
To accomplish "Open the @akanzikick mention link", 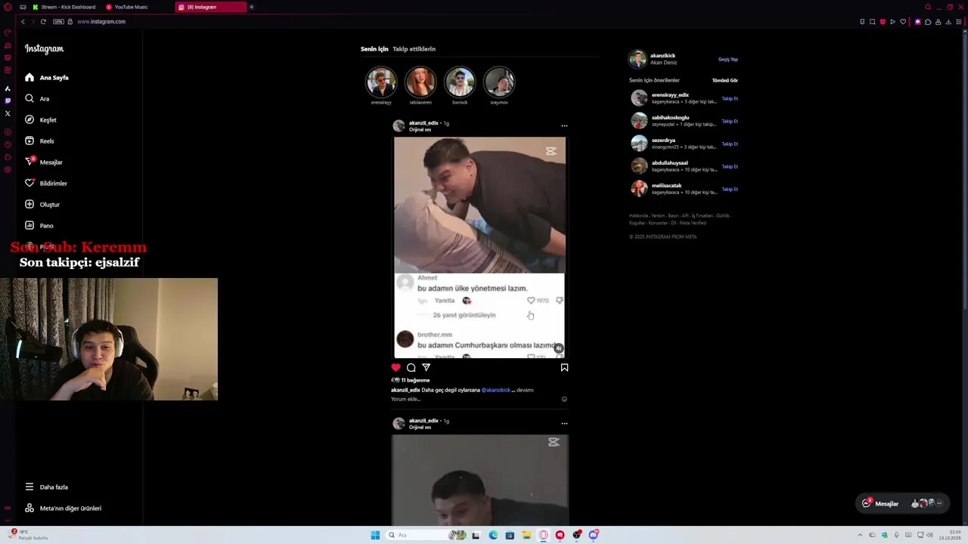I will (x=496, y=390).
